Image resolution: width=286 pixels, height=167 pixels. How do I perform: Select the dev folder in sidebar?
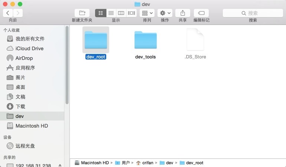(x=32, y=116)
